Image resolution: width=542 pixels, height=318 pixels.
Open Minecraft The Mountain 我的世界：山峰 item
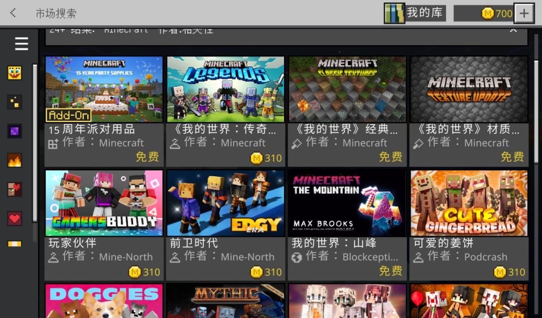pyautogui.click(x=347, y=203)
